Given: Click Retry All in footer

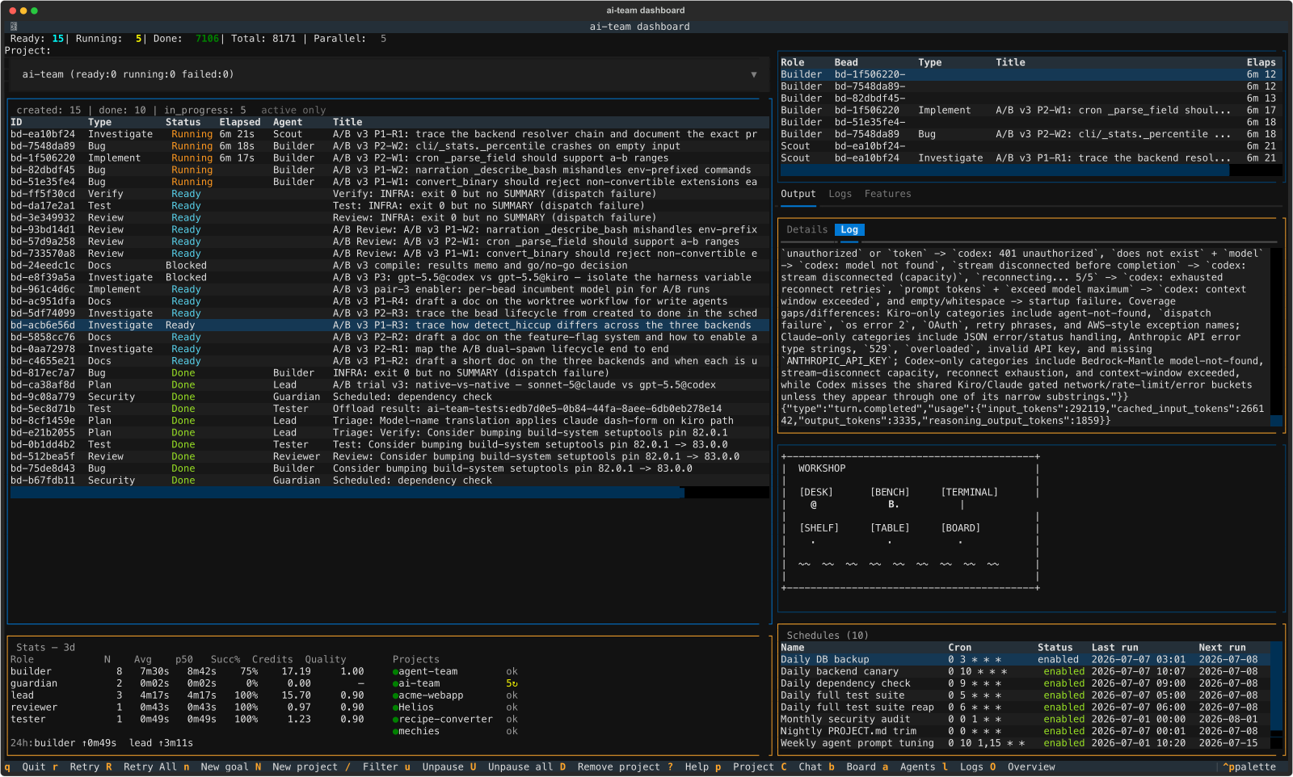Looking at the screenshot, I should point(150,767).
